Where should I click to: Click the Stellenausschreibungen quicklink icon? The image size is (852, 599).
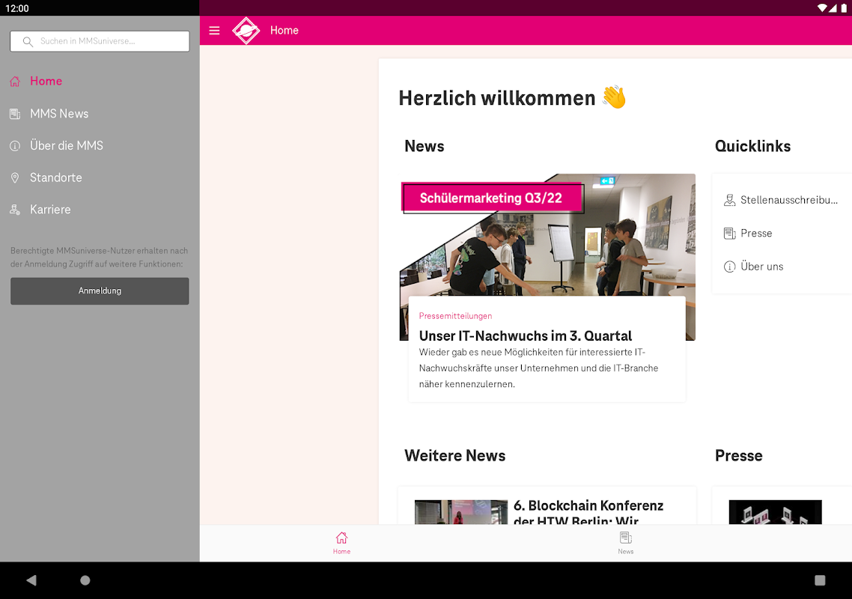click(729, 200)
